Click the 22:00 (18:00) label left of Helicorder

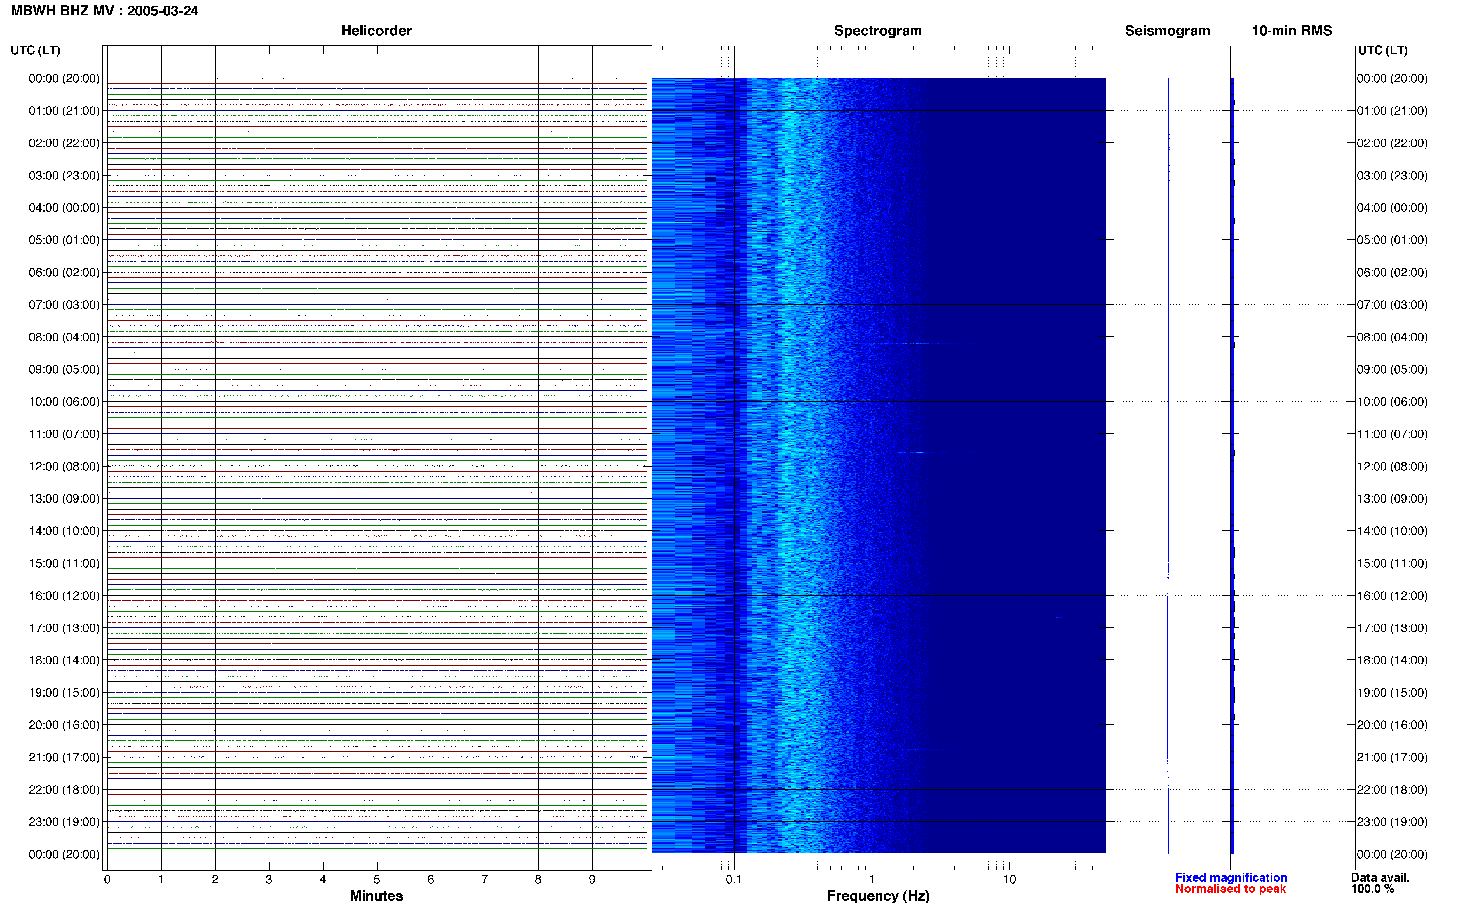(64, 790)
